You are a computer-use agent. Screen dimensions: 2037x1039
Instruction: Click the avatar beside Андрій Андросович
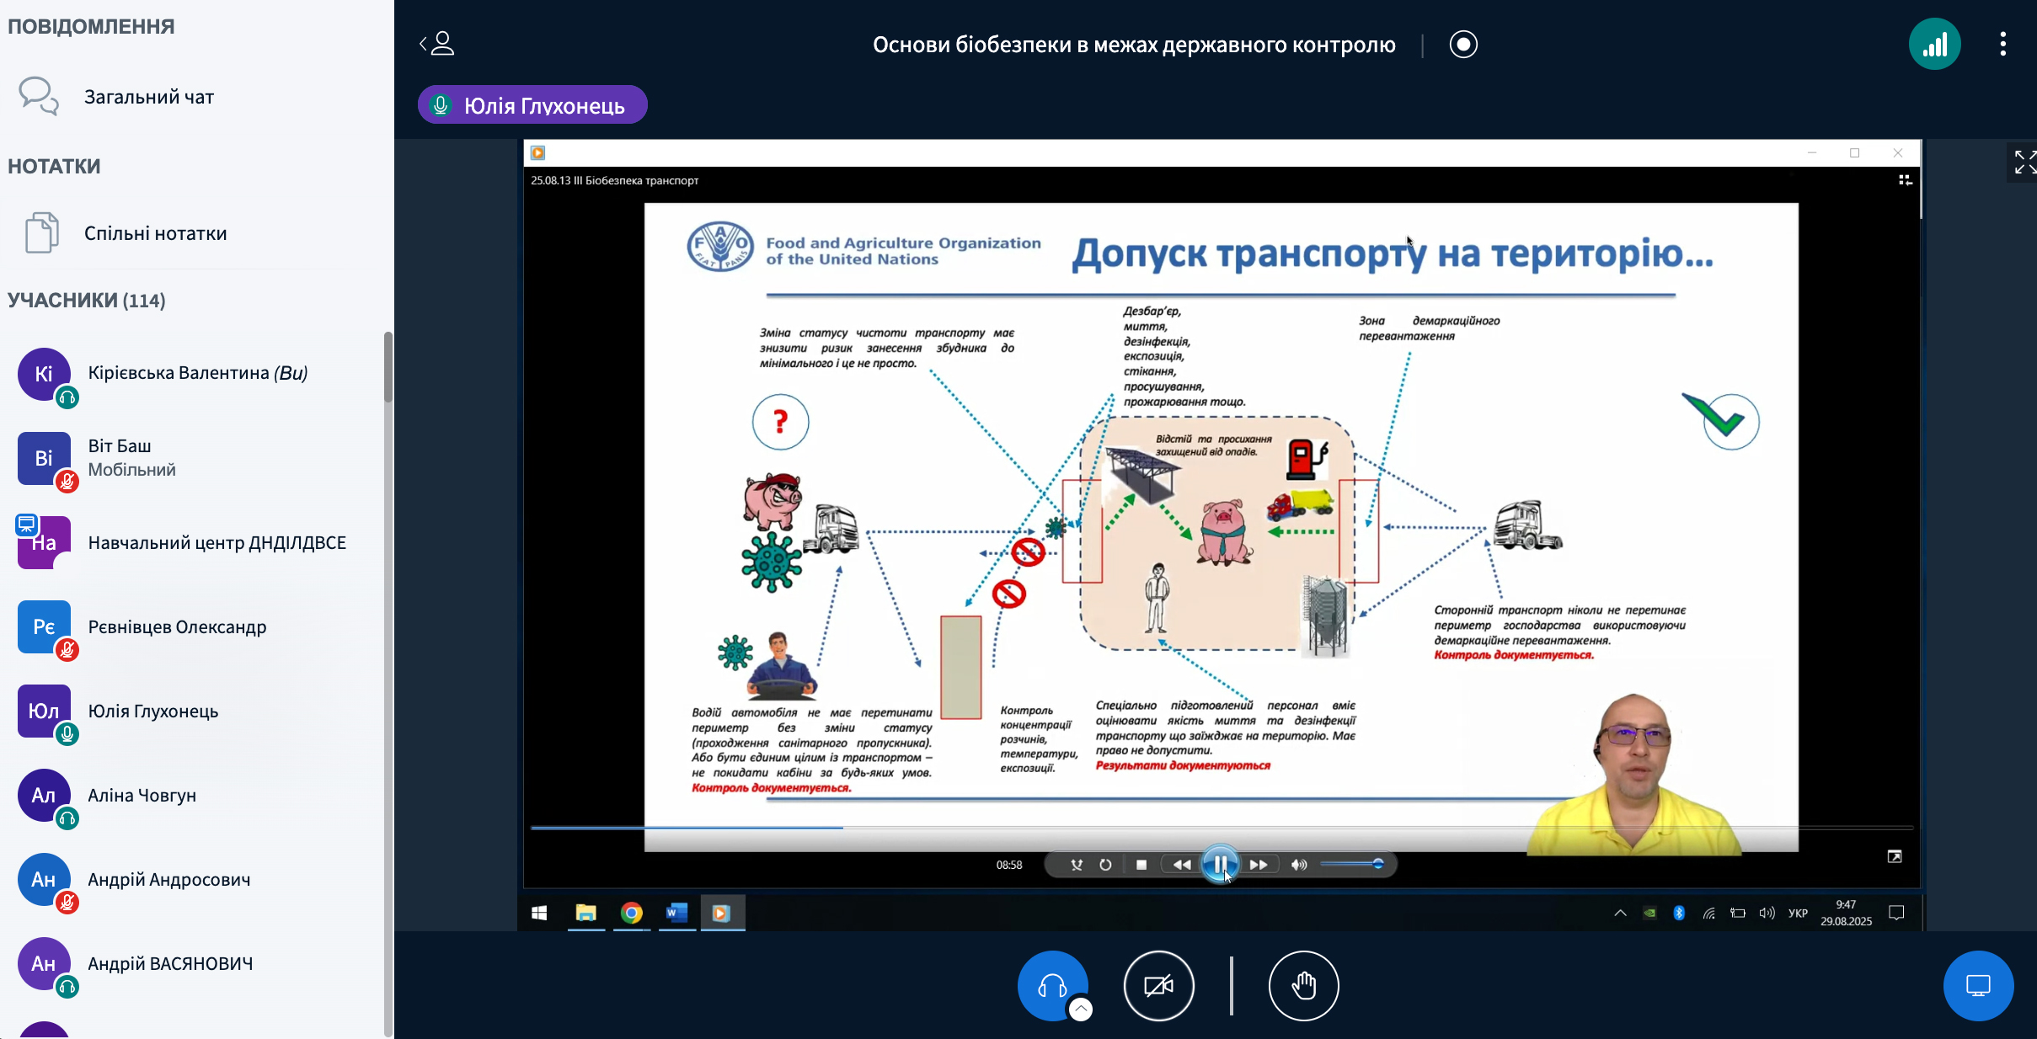tap(44, 879)
